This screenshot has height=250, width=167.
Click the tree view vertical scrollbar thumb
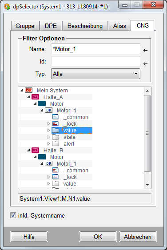click(147, 133)
